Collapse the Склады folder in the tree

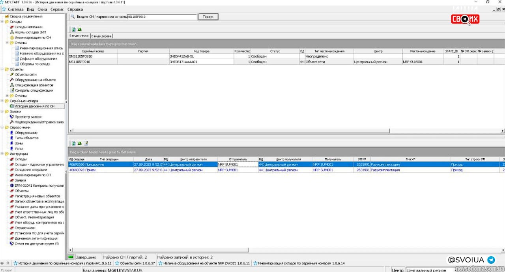[x=2, y=22]
